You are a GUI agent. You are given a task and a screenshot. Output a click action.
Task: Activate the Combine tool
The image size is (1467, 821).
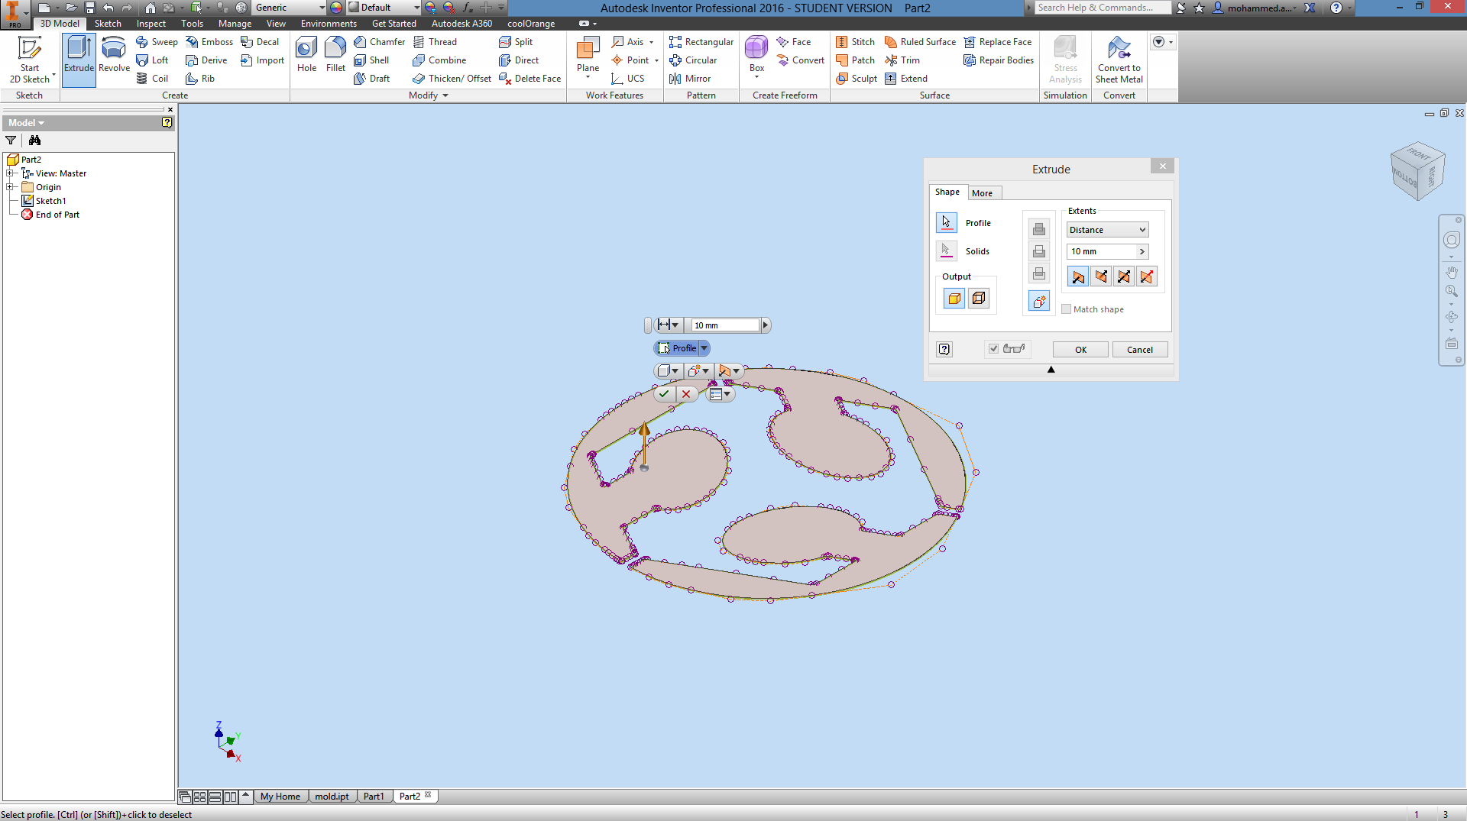pyautogui.click(x=439, y=60)
